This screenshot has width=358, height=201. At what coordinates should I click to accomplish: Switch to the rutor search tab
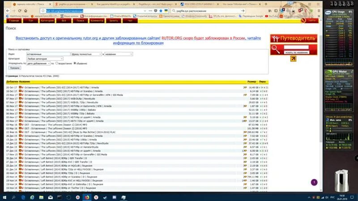[x=31, y=4]
